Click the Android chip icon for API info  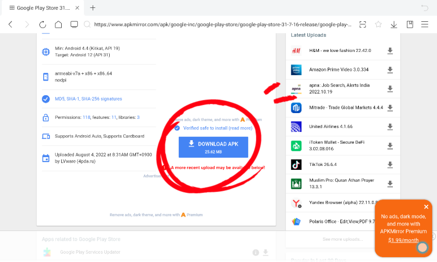click(46, 52)
